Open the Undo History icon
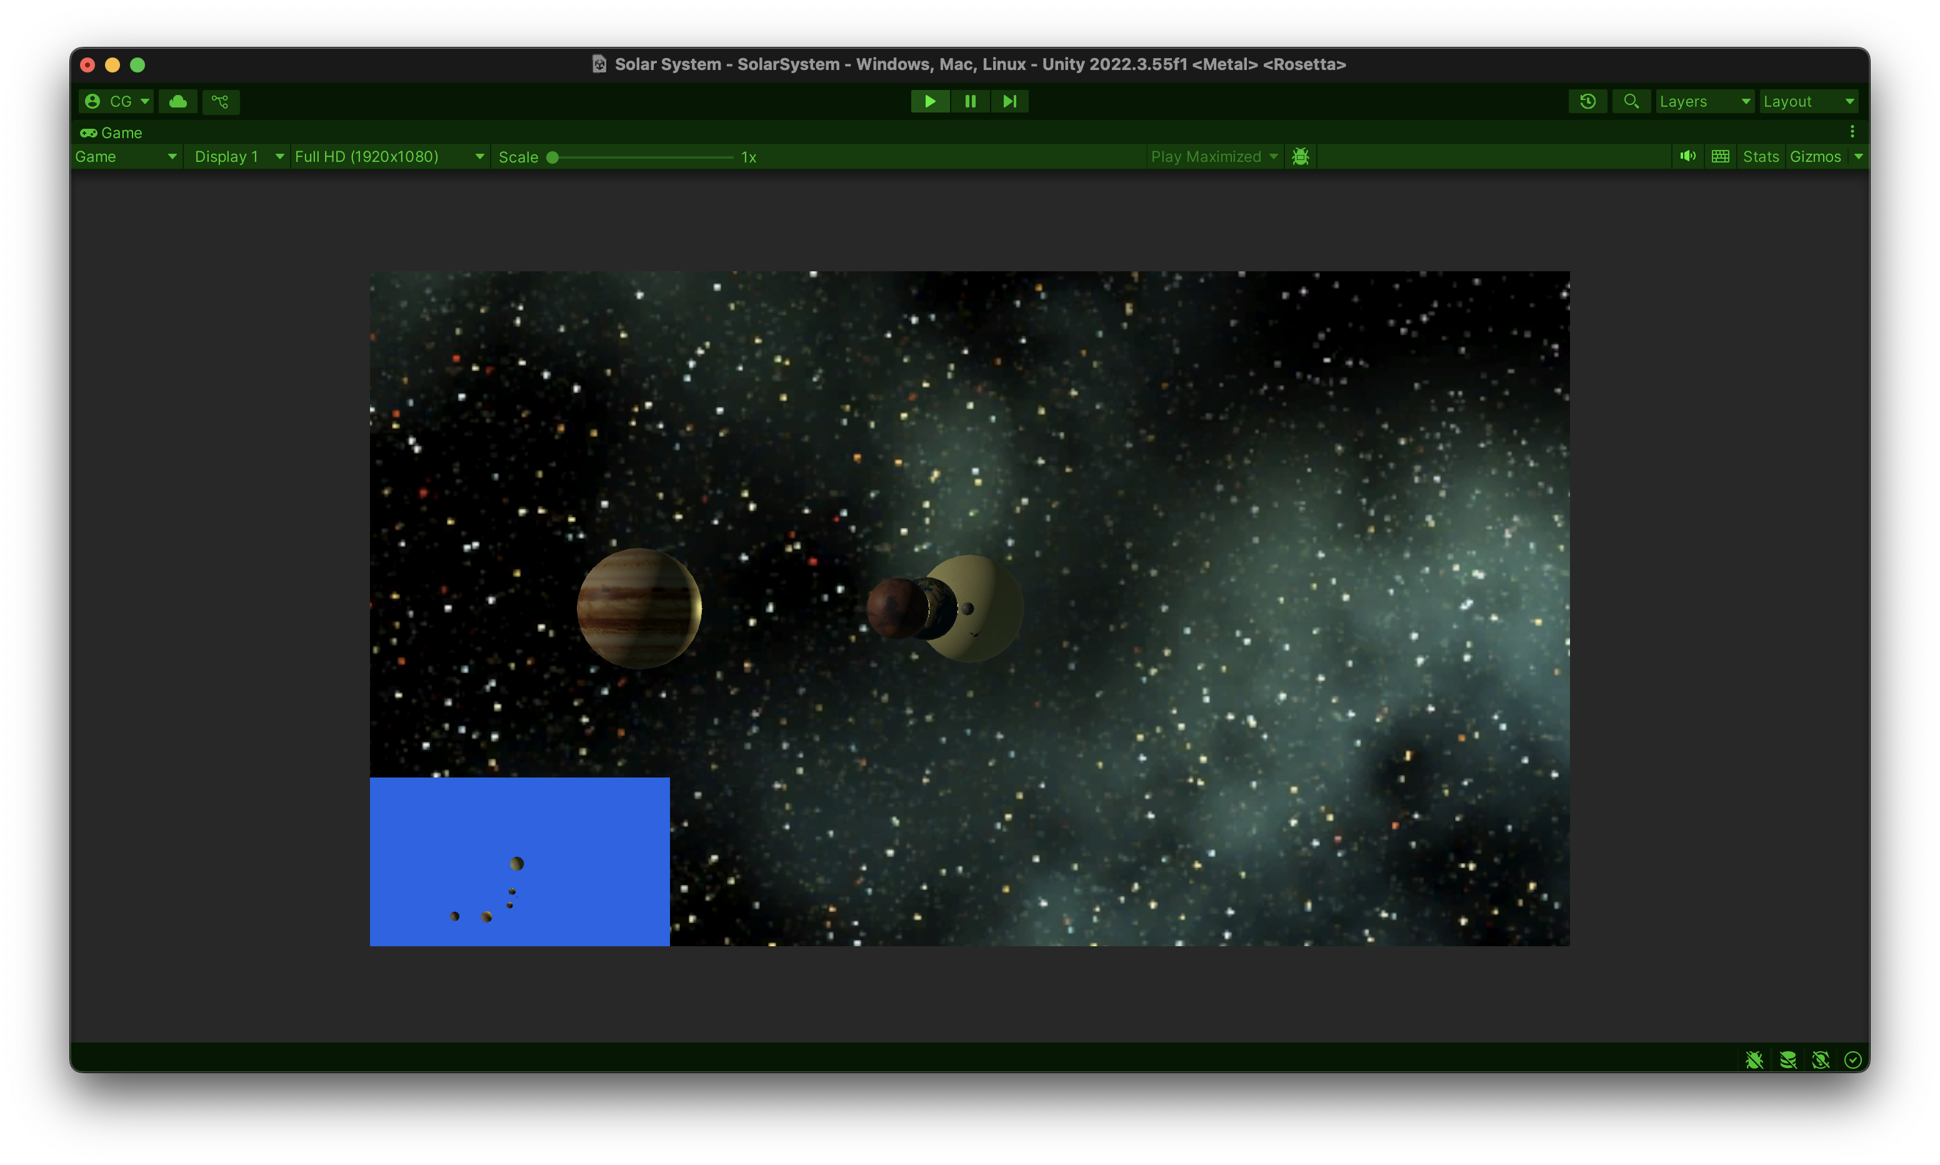This screenshot has height=1165, width=1940. (x=1587, y=101)
